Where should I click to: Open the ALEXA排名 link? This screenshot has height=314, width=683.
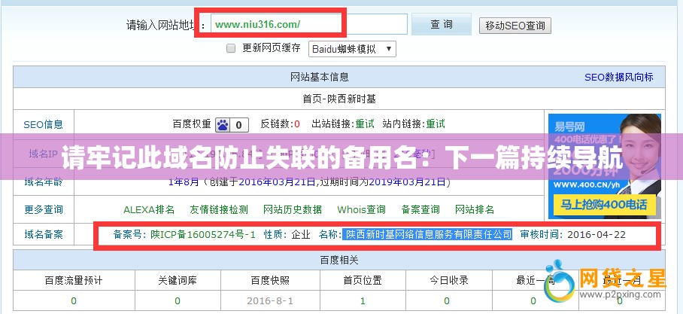click(149, 210)
